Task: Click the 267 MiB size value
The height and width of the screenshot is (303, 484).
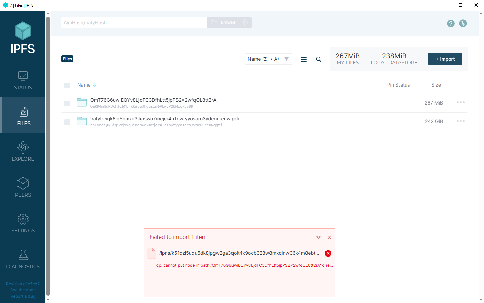Action: [x=434, y=103]
